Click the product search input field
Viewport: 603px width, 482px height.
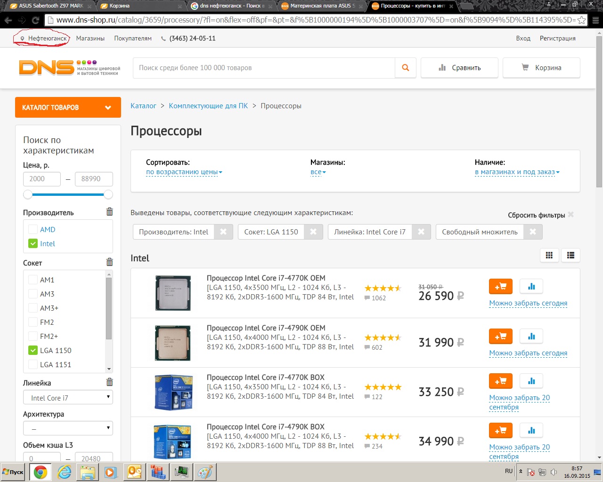click(x=264, y=68)
